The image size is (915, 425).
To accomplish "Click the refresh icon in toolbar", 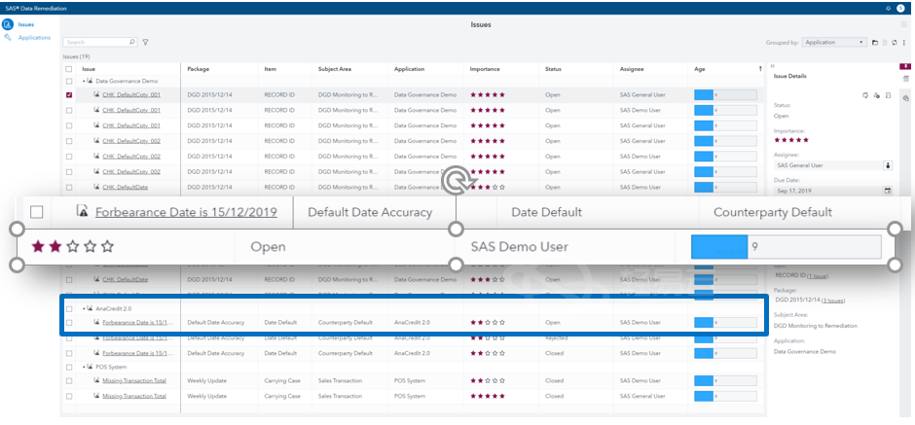I will [x=894, y=43].
